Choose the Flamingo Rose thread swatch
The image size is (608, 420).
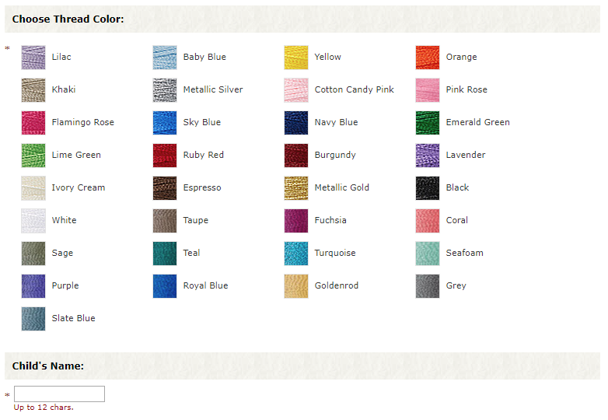click(x=33, y=123)
